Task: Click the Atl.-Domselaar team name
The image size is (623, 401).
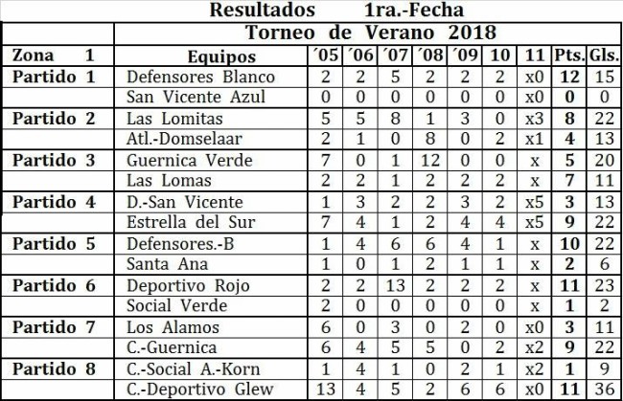Action: tap(184, 139)
